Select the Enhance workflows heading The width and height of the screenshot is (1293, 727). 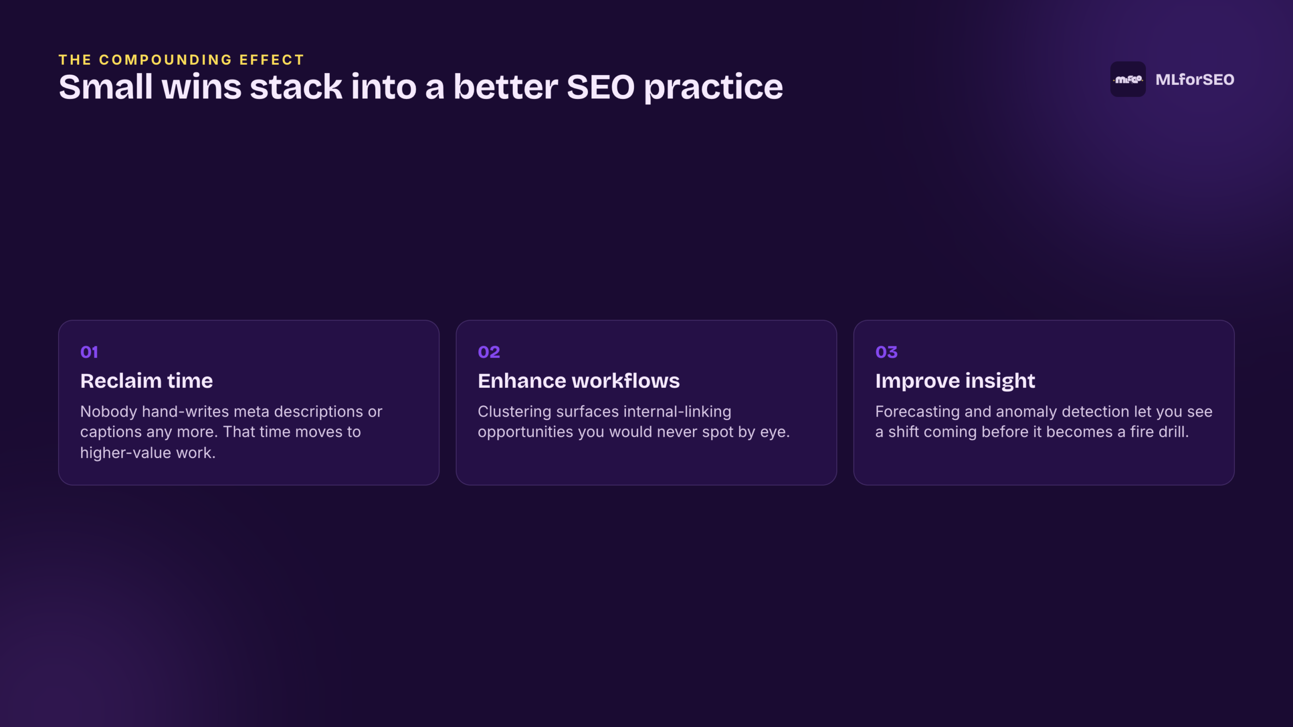coord(579,381)
